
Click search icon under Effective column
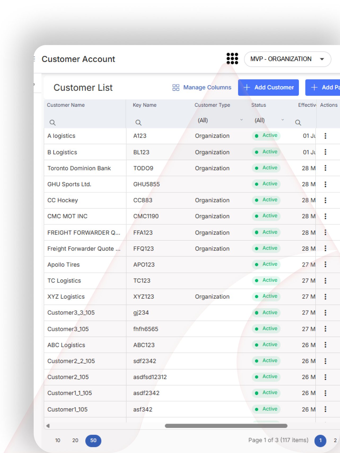click(x=298, y=123)
